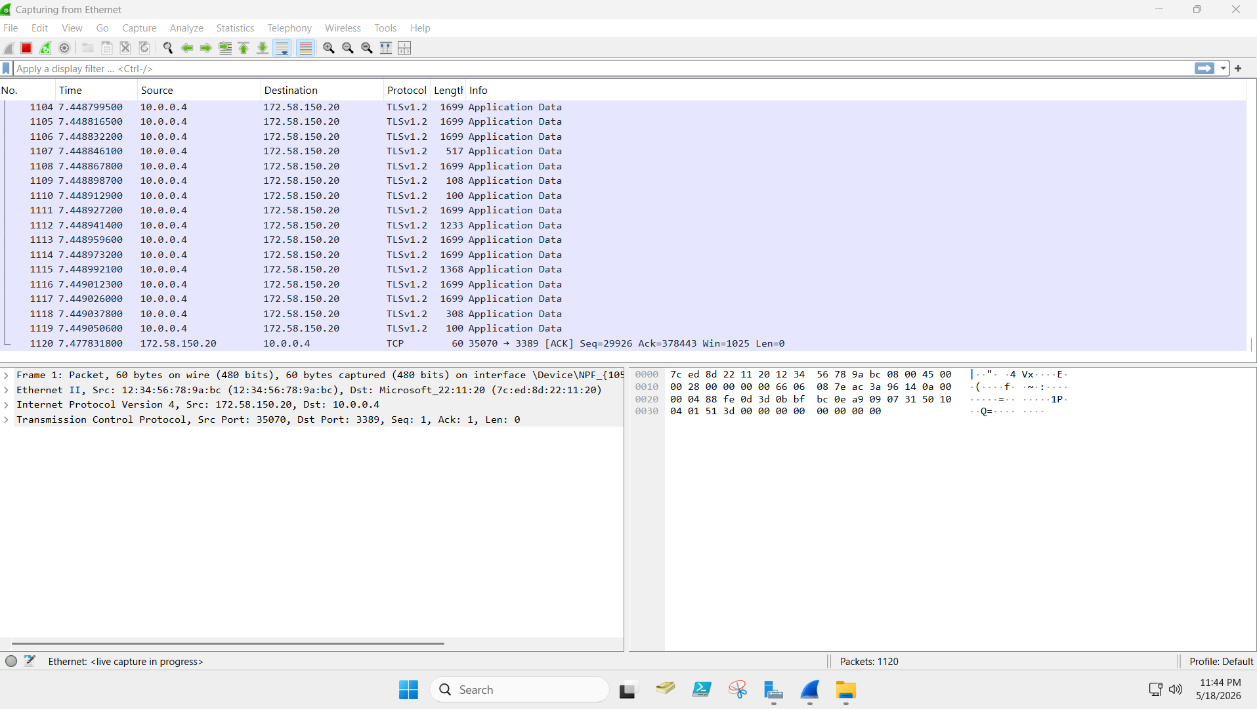Open the Find a packet magnifier
This screenshot has height=709, width=1257.
coord(168,48)
